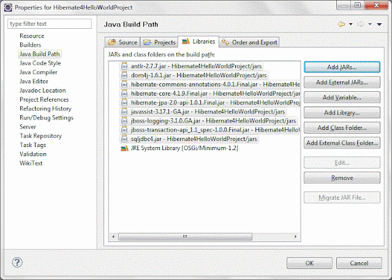The image size is (392, 280).
Task: Click the Source tab folder icon
Action: 111,42
